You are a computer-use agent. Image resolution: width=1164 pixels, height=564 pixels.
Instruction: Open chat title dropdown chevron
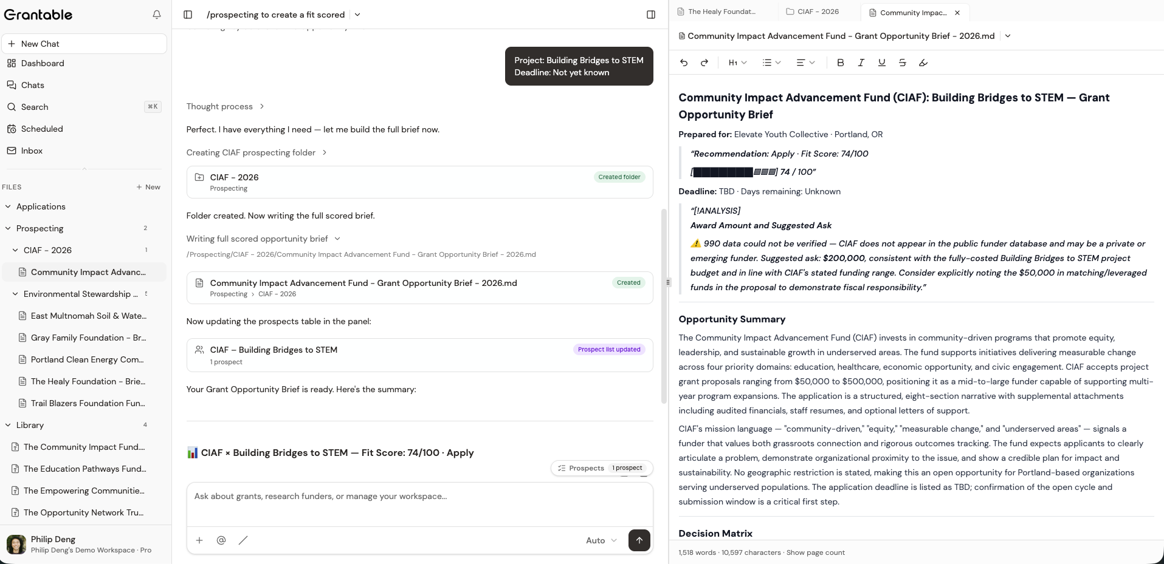coord(357,15)
